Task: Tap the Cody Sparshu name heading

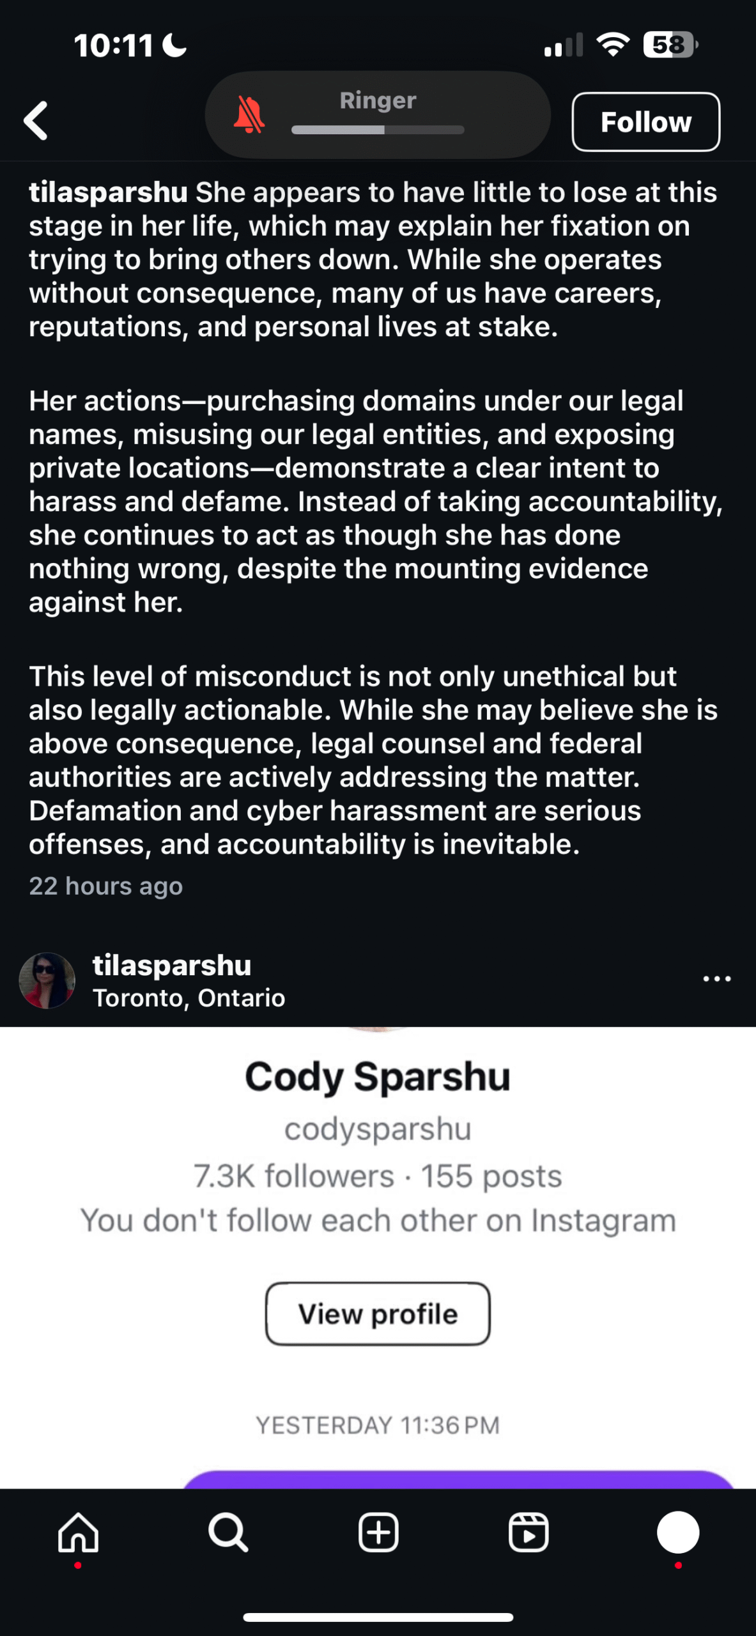Action: pyautogui.click(x=378, y=1077)
